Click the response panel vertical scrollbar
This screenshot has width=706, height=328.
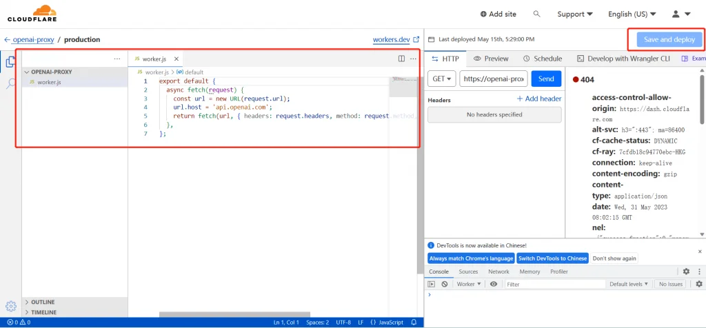click(x=702, y=99)
